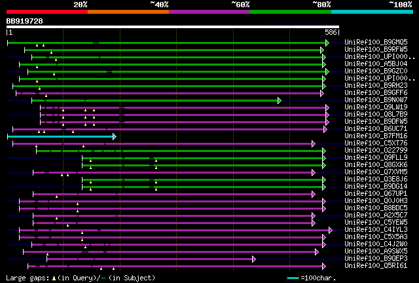
Task: Open the UniRef100_B9RFW5 subject label
Action: coord(376,50)
